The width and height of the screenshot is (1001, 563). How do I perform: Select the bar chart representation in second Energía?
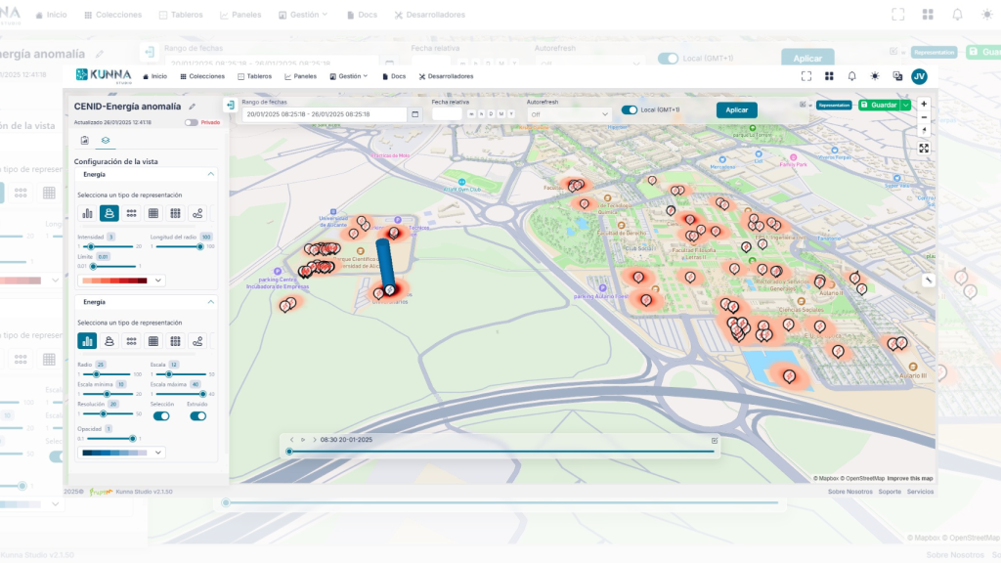[x=87, y=340]
